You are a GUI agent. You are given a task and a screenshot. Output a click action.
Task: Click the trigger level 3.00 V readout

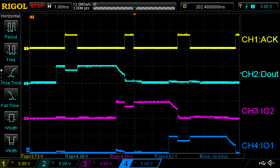tap(266, 7)
